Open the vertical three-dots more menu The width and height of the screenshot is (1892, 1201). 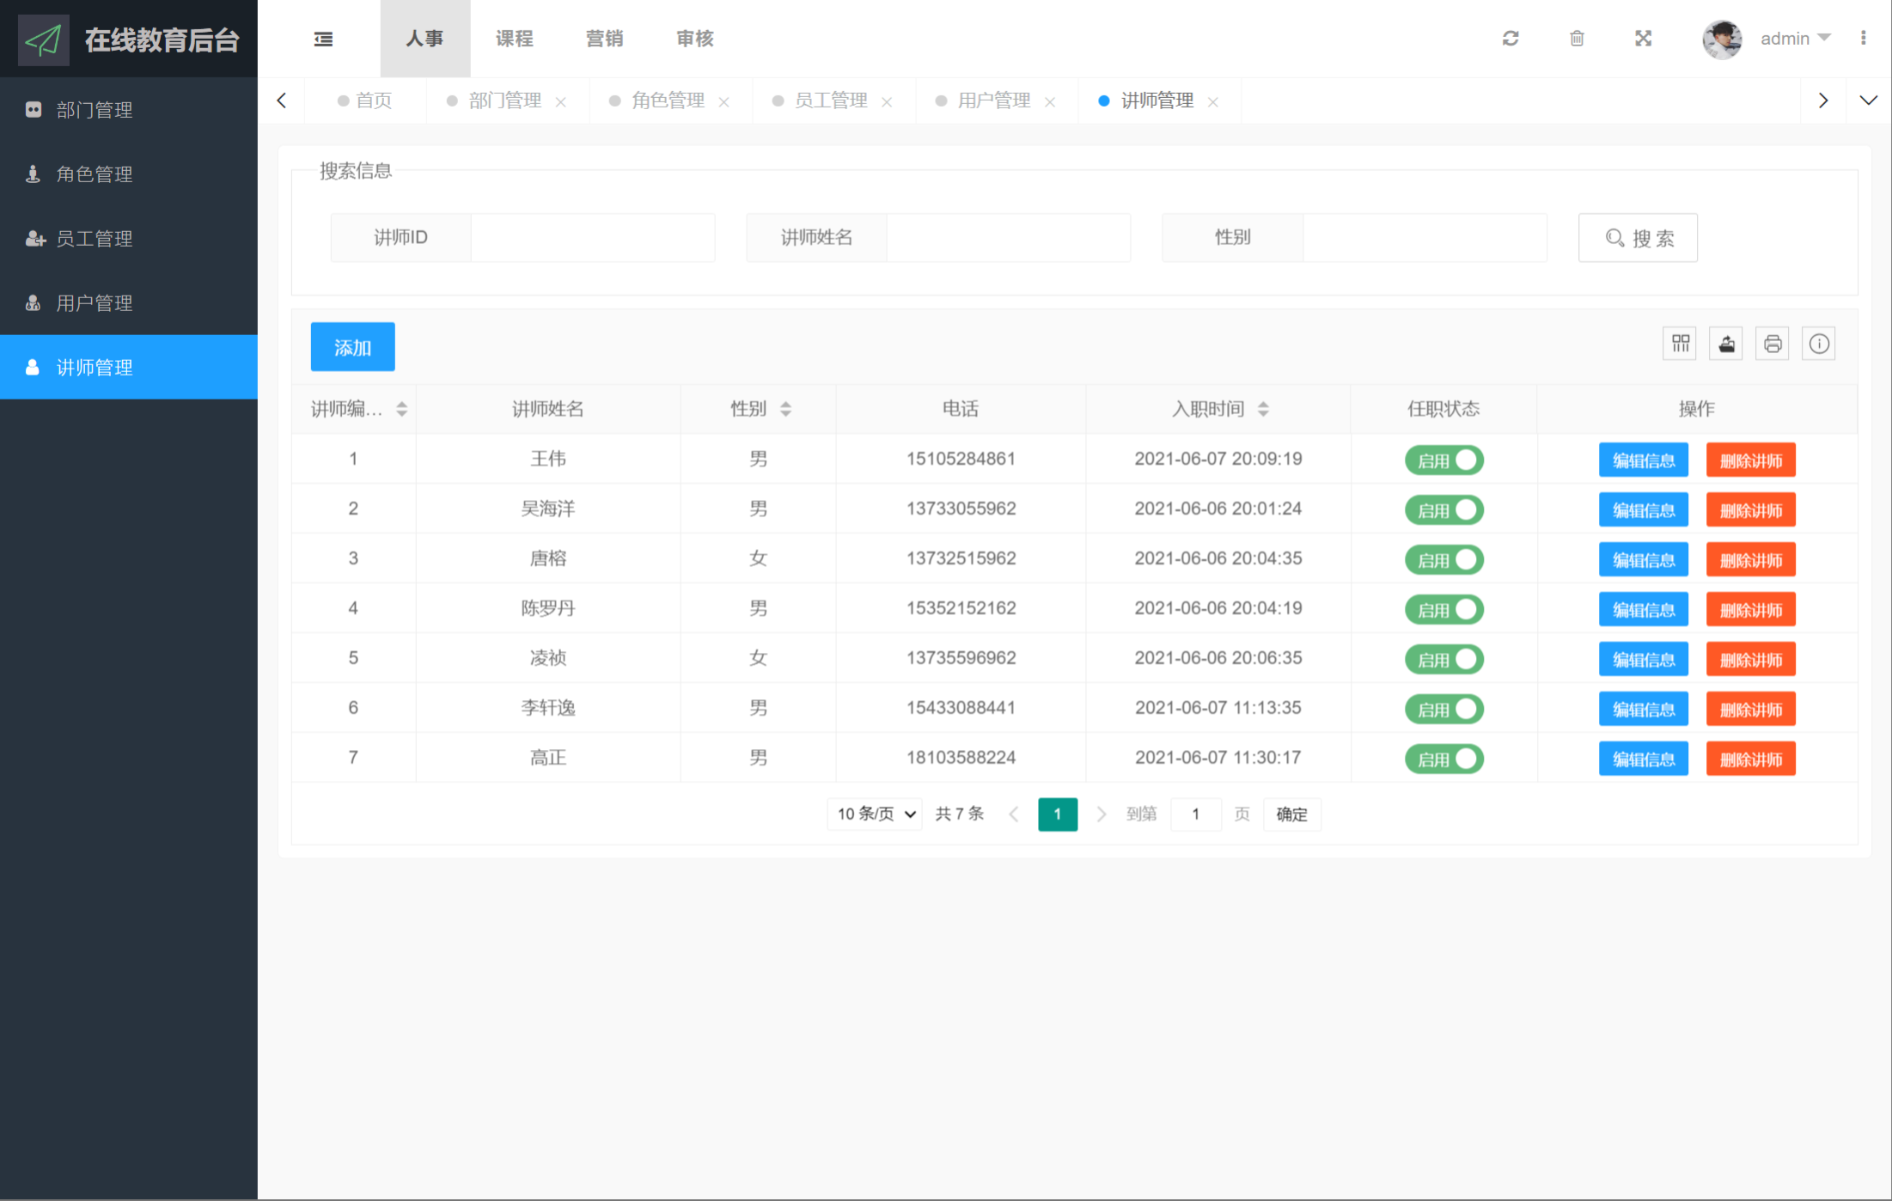(x=1863, y=39)
